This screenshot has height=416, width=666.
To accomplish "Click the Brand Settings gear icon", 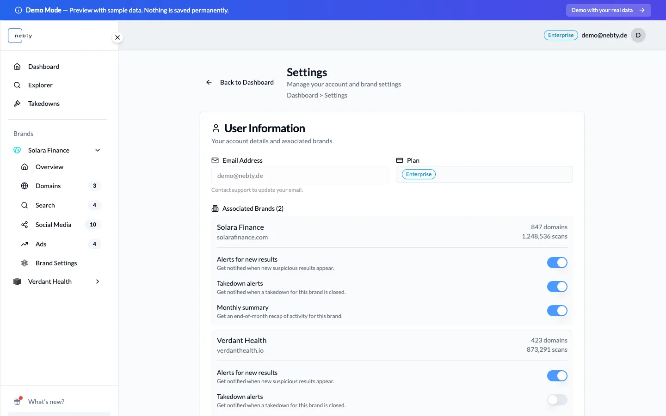I will coord(25,263).
